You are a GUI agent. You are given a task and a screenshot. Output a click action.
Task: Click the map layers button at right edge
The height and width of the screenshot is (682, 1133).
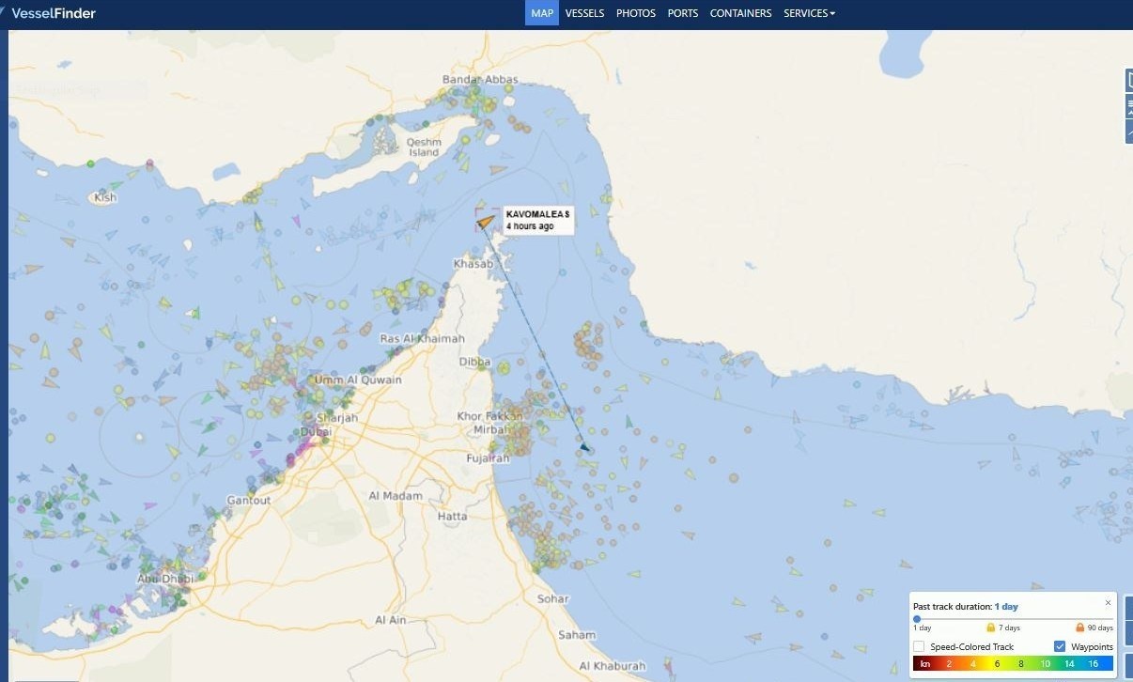click(x=1129, y=82)
